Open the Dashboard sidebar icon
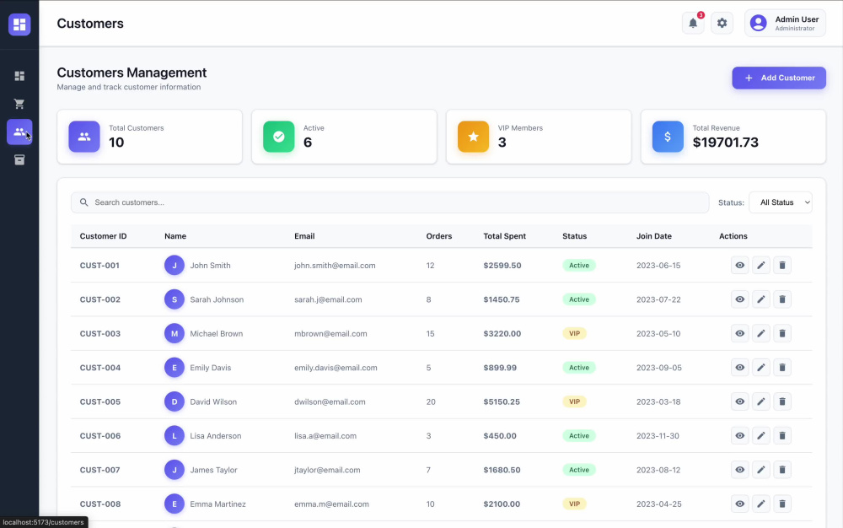The image size is (843, 528). [x=19, y=76]
